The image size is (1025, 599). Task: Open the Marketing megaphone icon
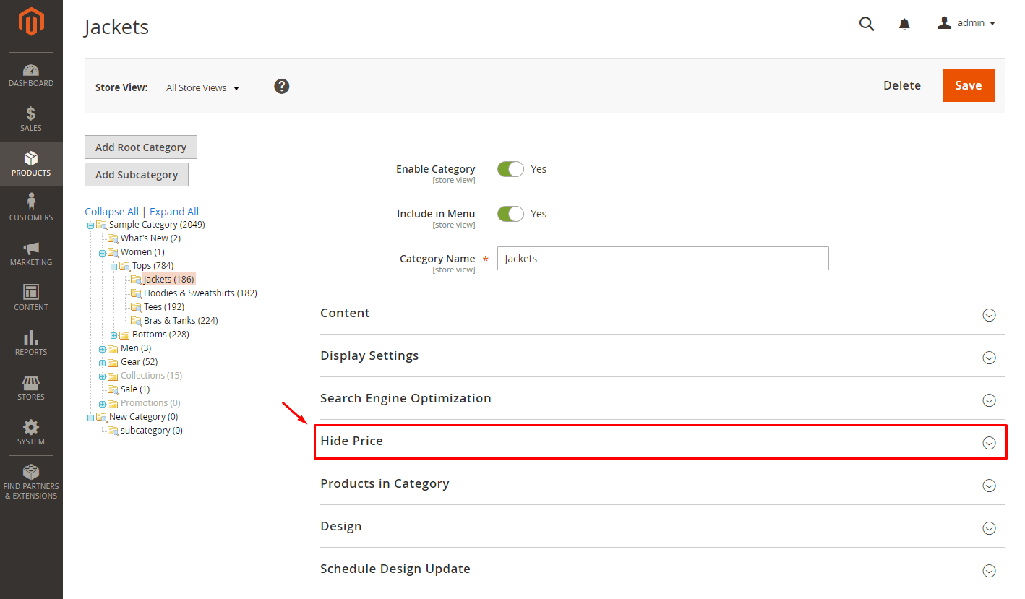pyautogui.click(x=31, y=248)
